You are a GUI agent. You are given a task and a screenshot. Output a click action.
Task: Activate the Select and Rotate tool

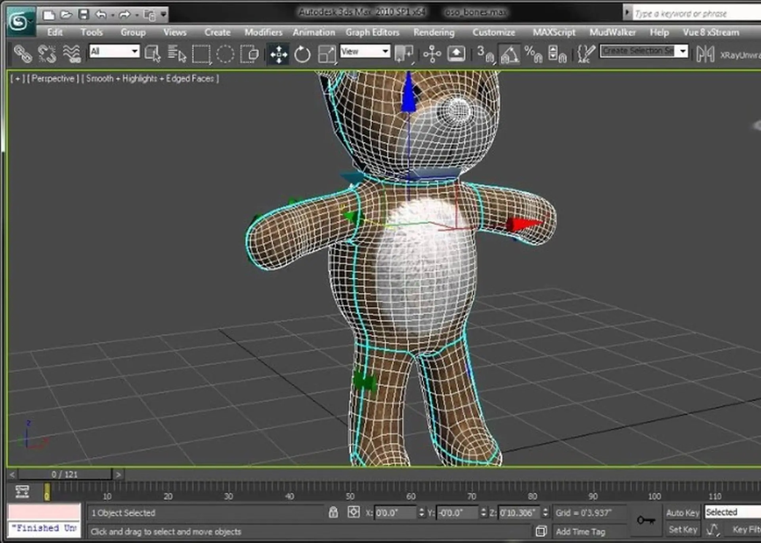coord(302,54)
